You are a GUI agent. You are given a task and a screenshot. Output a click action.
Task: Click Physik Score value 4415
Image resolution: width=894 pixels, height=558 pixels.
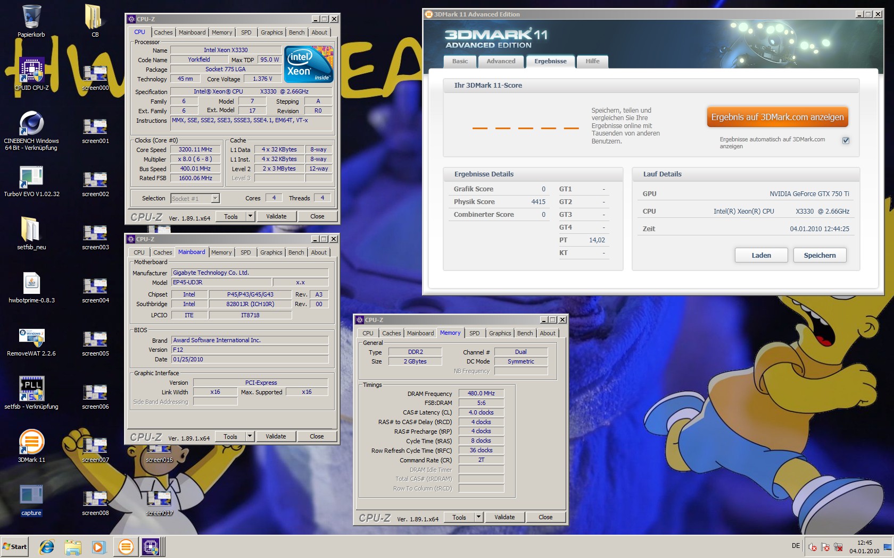(538, 202)
